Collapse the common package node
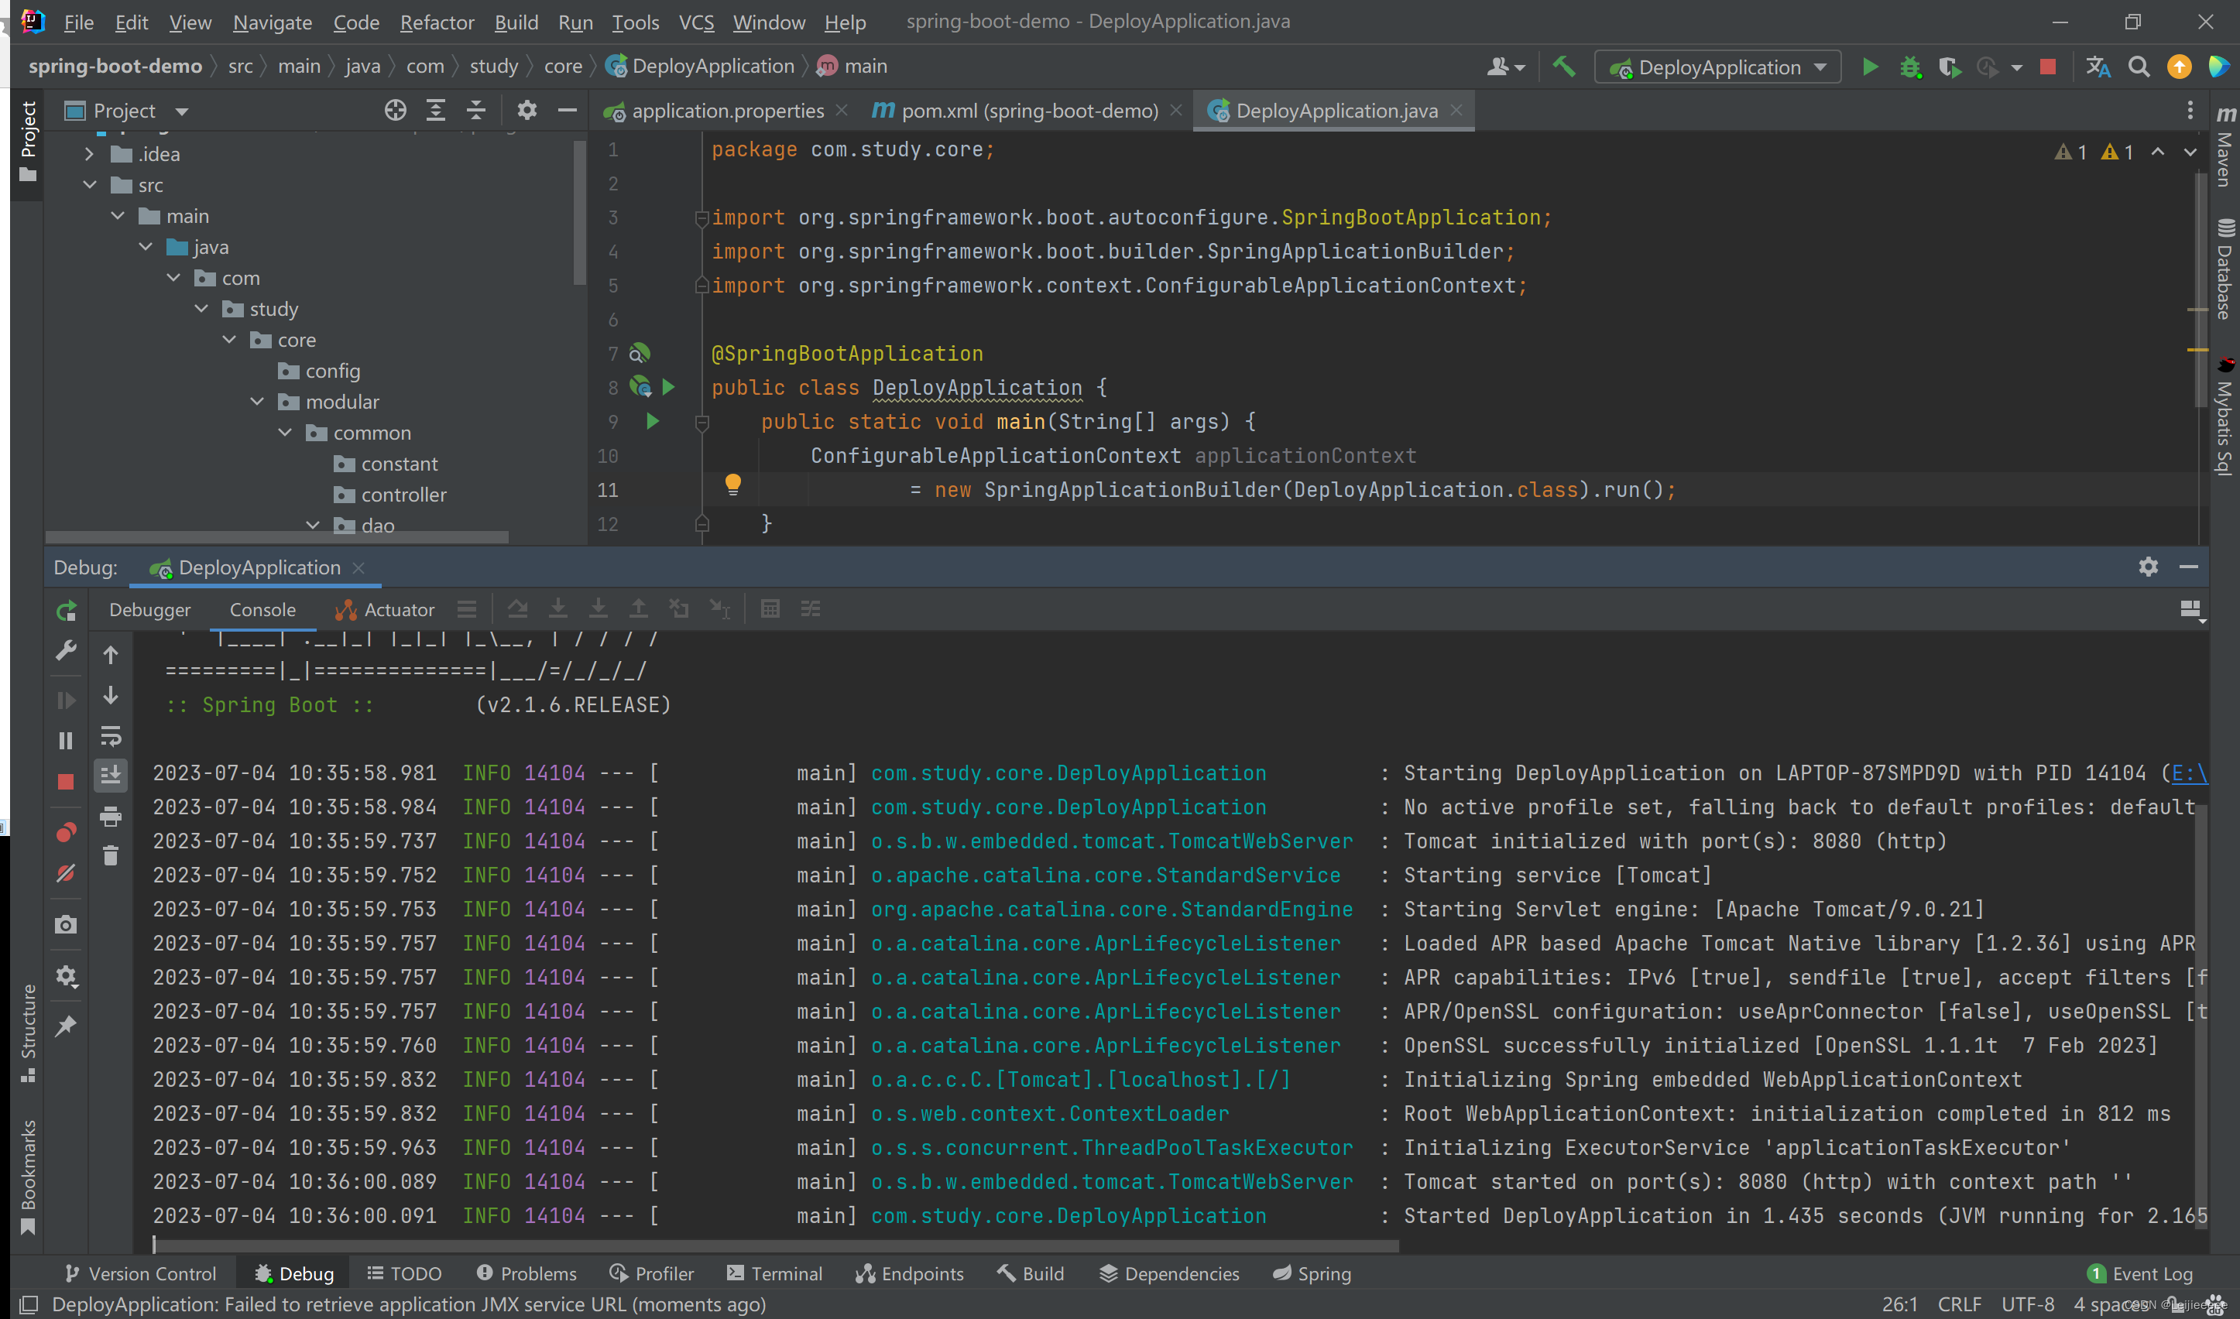2240x1319 pixels. click(286, 433)
